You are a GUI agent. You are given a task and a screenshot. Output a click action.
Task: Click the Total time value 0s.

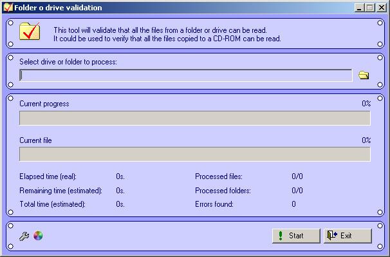(120, 204)
